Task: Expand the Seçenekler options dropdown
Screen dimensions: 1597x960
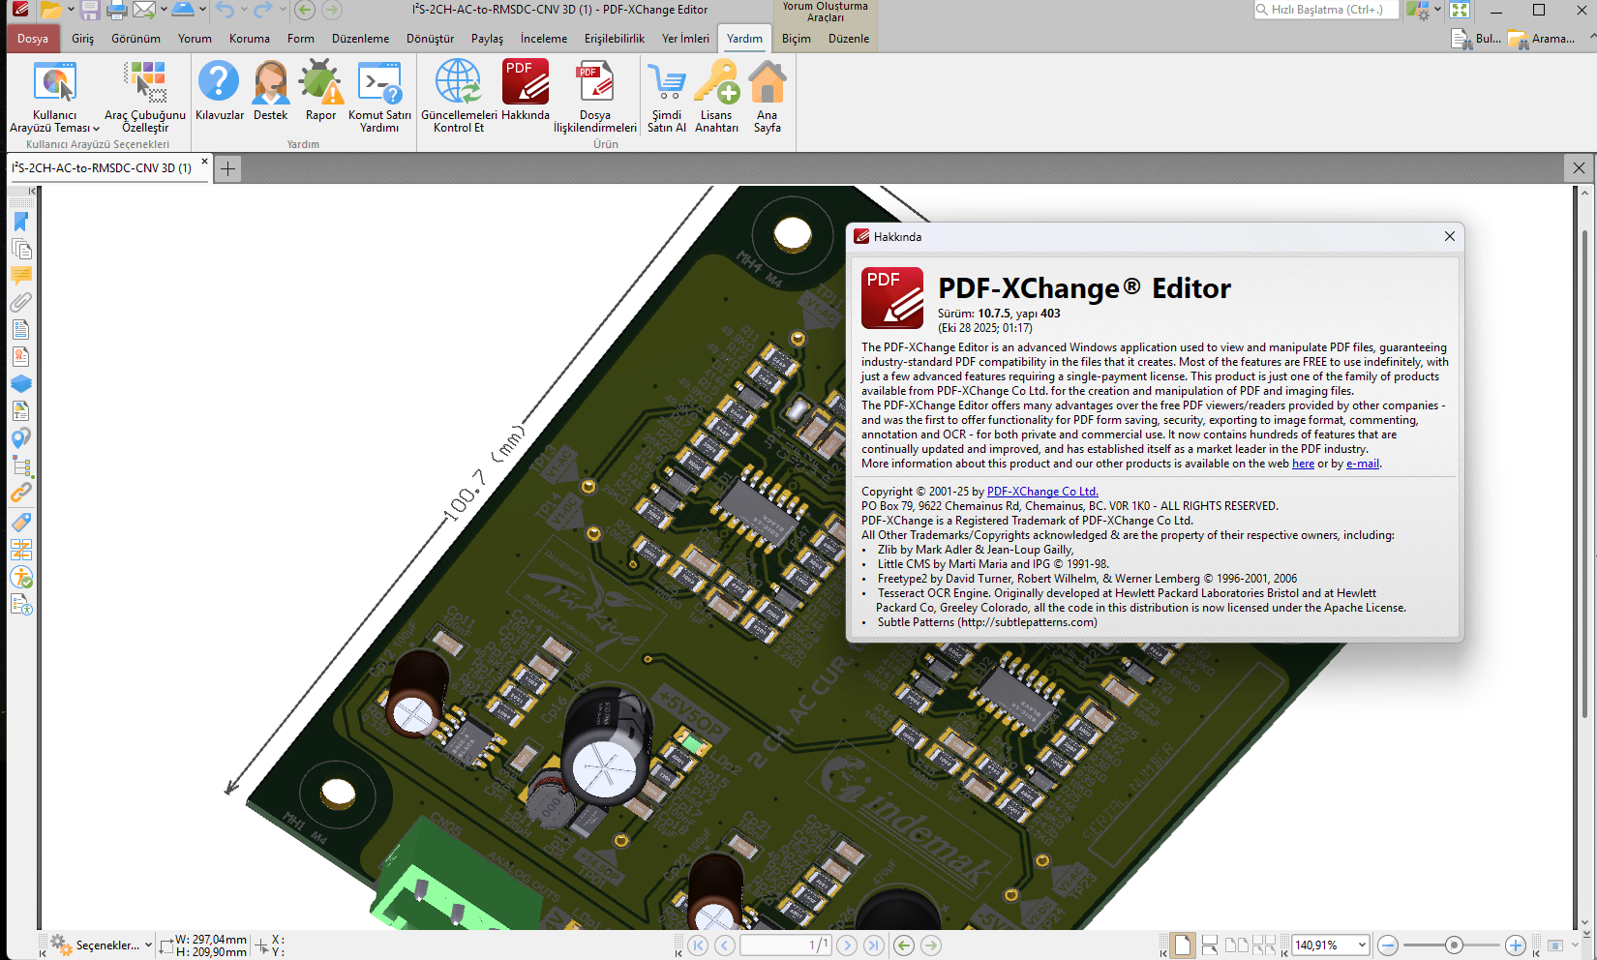Action: pos(147,945)
